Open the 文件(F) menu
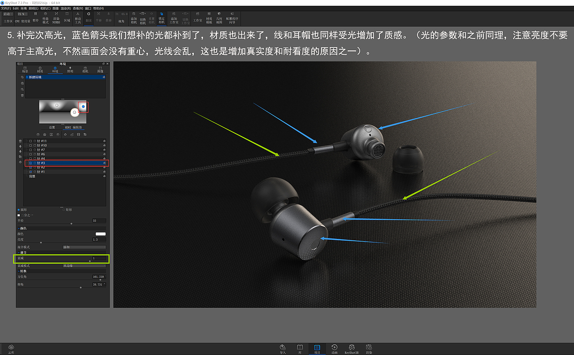The height and width of the screenshot is (355, 574). click(x=6, y=9)
